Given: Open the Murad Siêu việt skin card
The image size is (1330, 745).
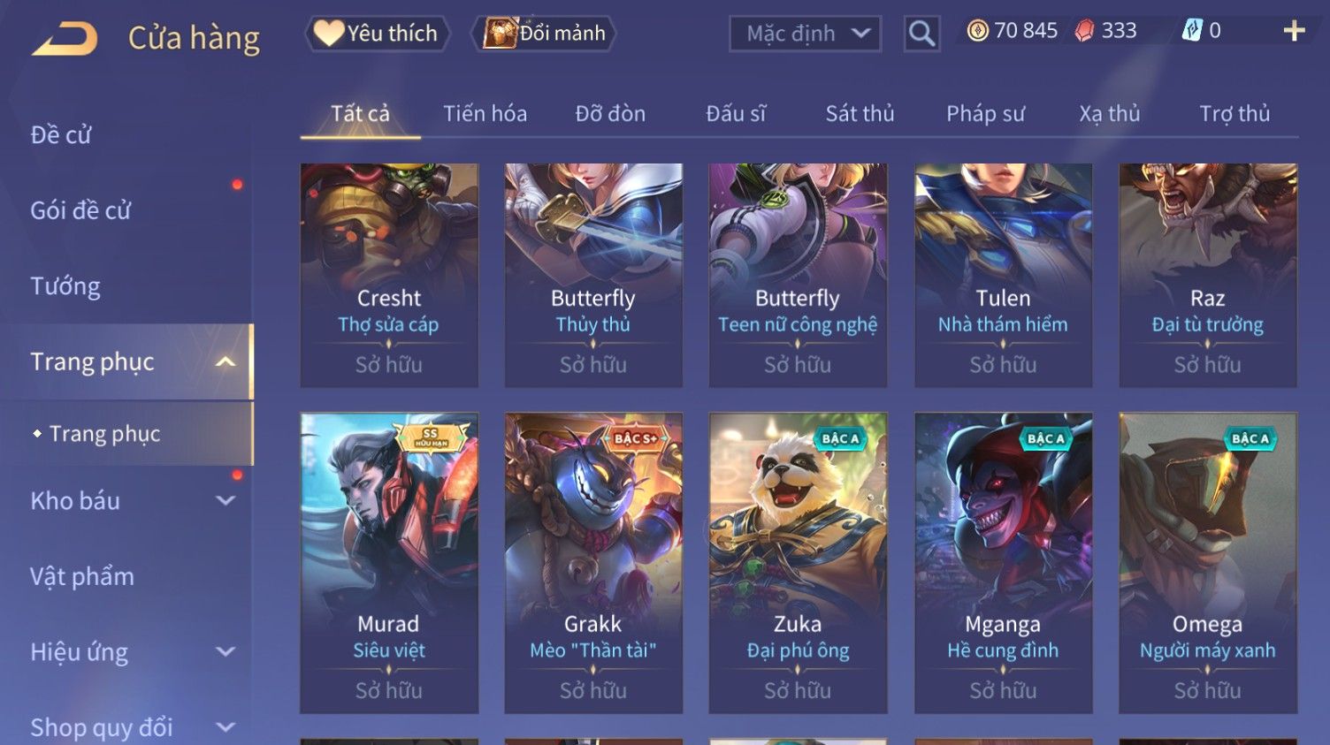Looking at the screenshot, I should coord(389,563).
